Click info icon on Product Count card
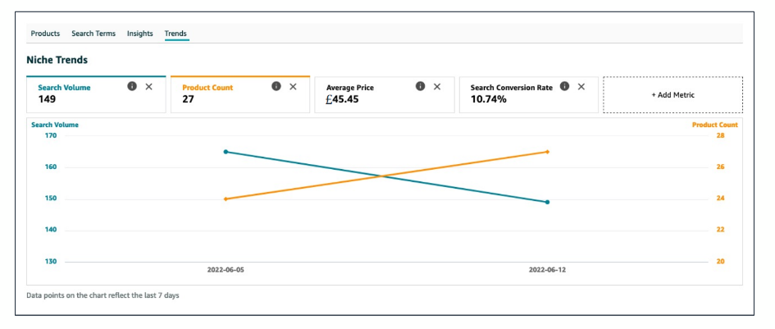This screenshot has height=329, width=775. pos(276,86)
